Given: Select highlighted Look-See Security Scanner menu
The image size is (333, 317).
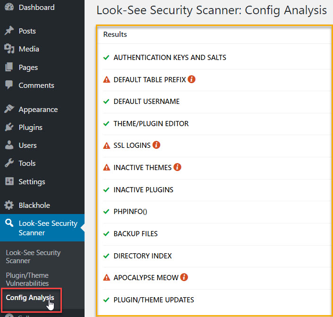Looking at the screenshot, I should click(42, 228).
